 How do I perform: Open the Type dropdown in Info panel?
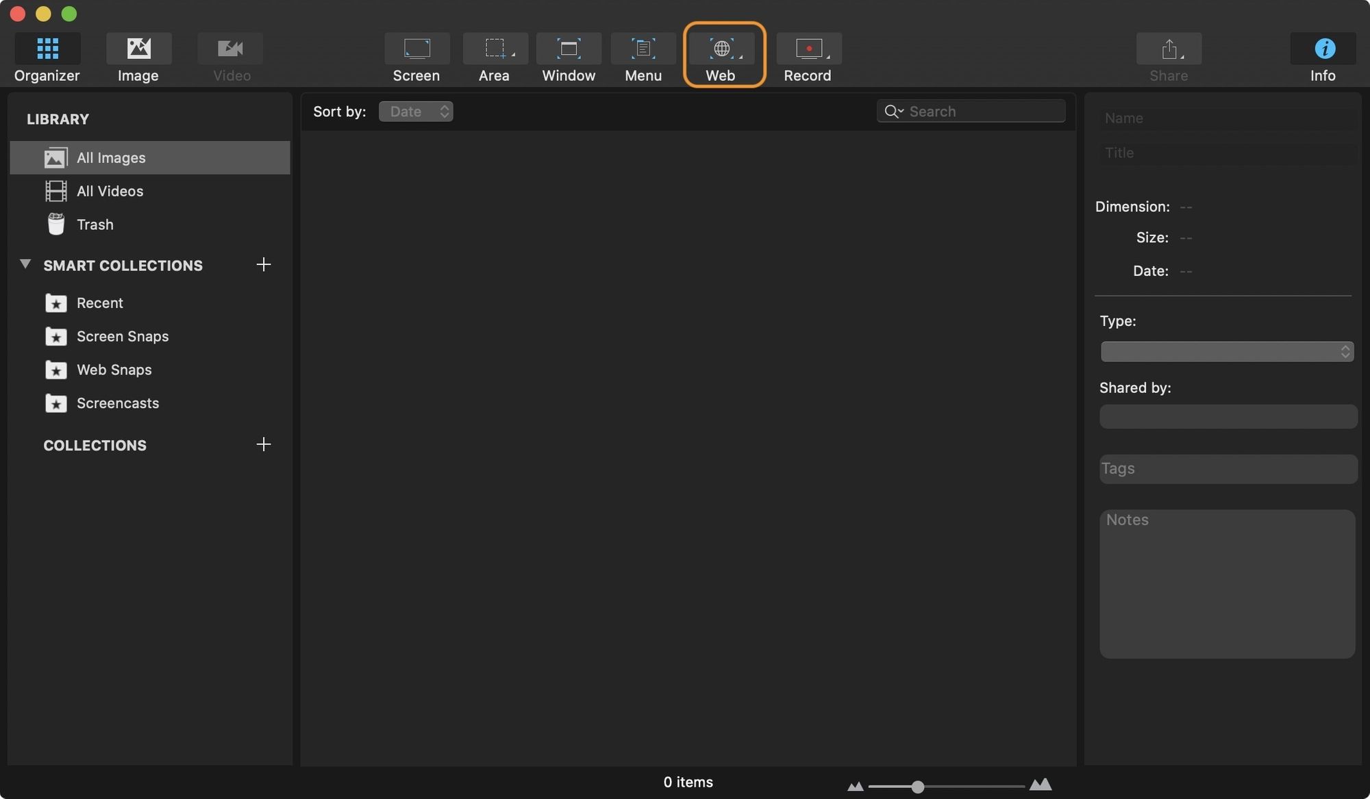(x=1227, y=351)
